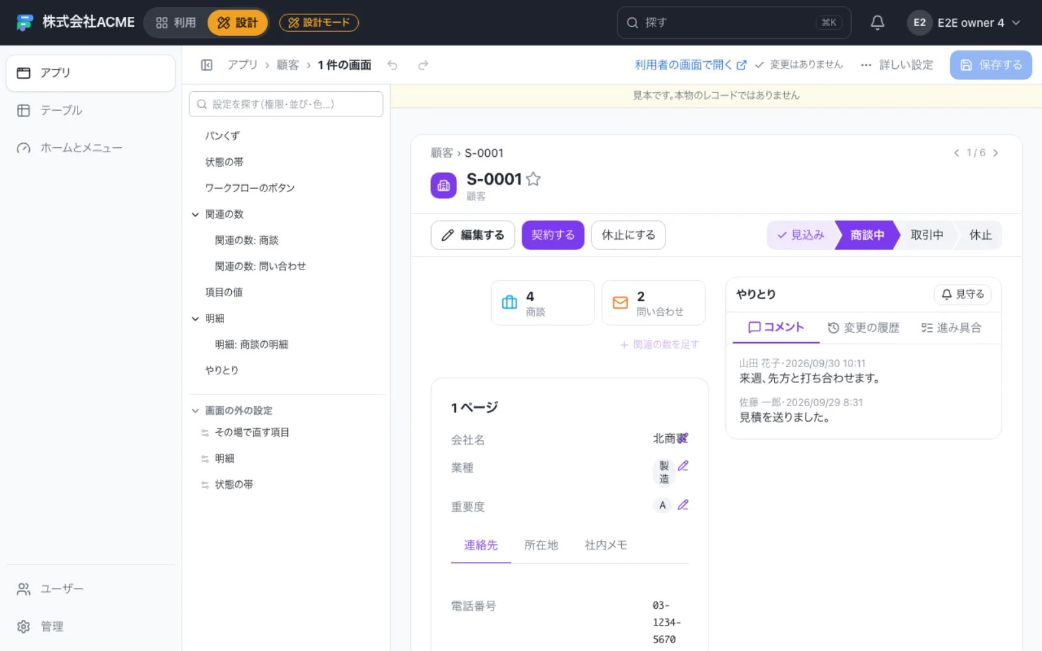This screenshot has width=1042, height=651.
Task: Click the 休止にする button
Action: [628, 235]
